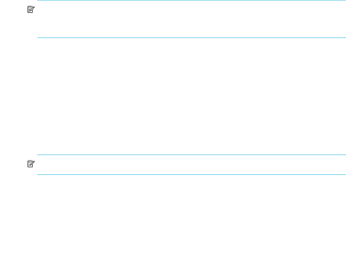The width and height of the screenshot is (346, 272).
Task: Click the left margin beside lower note icon
Action: point(13,164)
